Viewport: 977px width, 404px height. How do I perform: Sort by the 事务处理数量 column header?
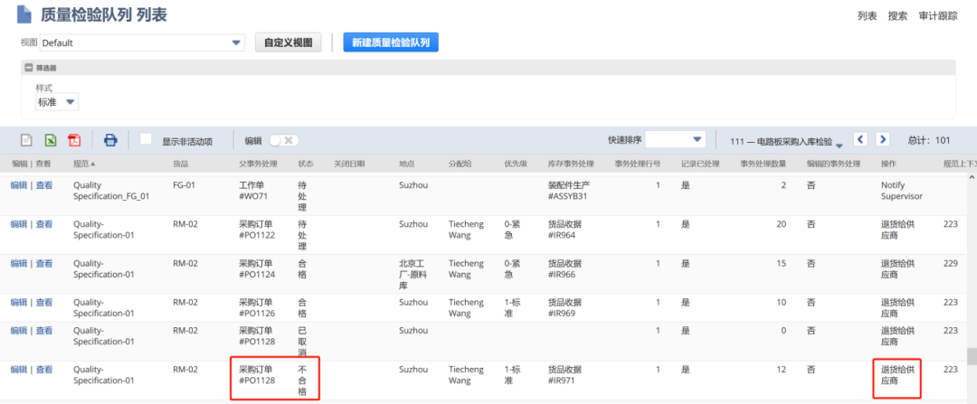pos(764,164)
